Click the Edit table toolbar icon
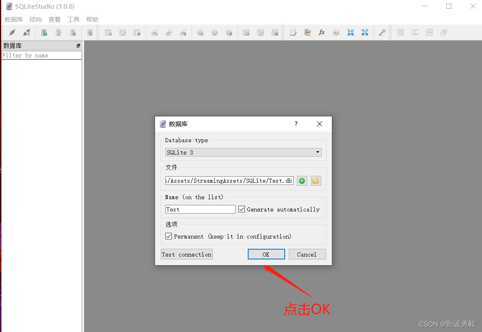Image resolution: width=482 pixels, height=332 pixels. click(x=123, y=32)
